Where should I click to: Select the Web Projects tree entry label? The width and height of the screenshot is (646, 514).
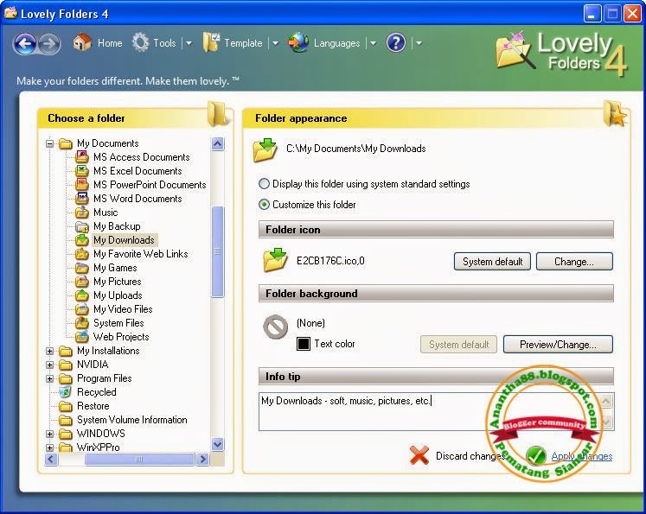pyautogui.click(x=121, y=337)
